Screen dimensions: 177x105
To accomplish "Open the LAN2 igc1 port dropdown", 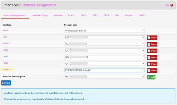I will click(104, 51).
